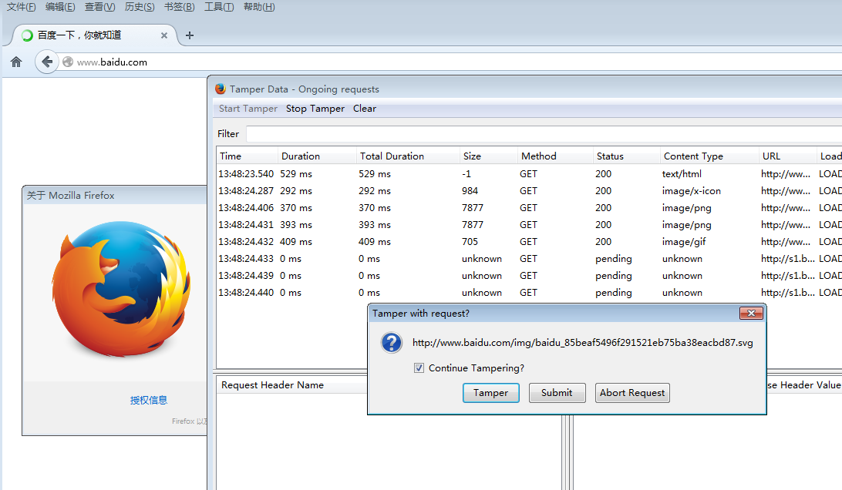
Task: Click the Back navigation arrow
Action: tap(46, 61)
